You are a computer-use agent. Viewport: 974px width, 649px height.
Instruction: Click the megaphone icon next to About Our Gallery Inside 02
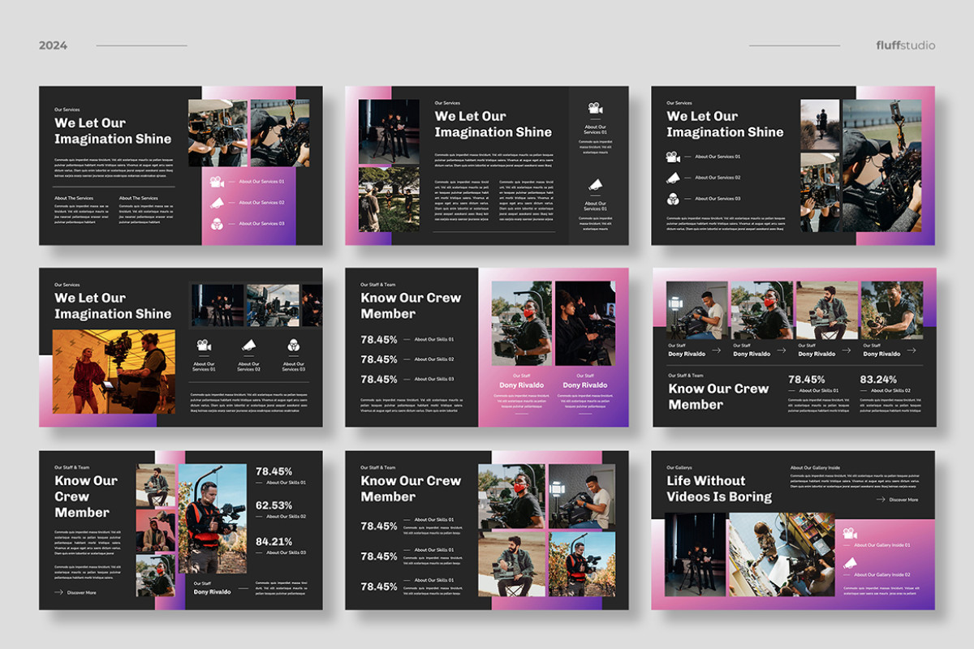pos(850,563)
